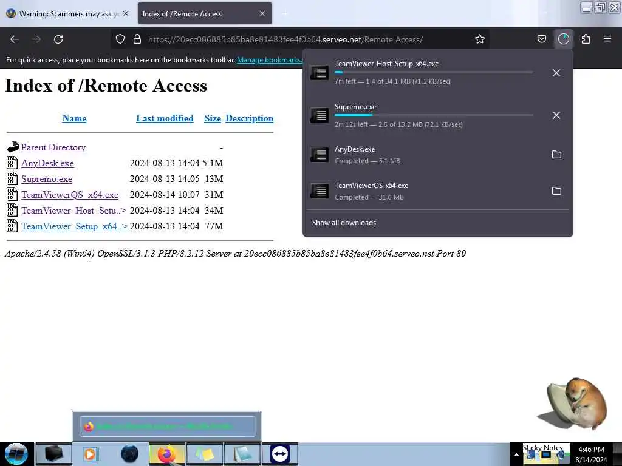Screen dimensions: 622x466
Task: Click the URL address bar
Action: (x=299, y=39)
